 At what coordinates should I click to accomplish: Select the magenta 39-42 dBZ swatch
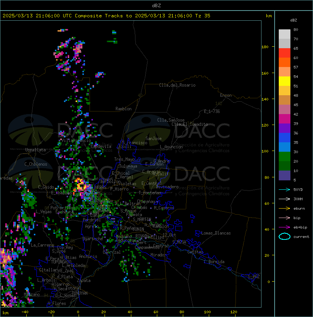pos(284,119)
